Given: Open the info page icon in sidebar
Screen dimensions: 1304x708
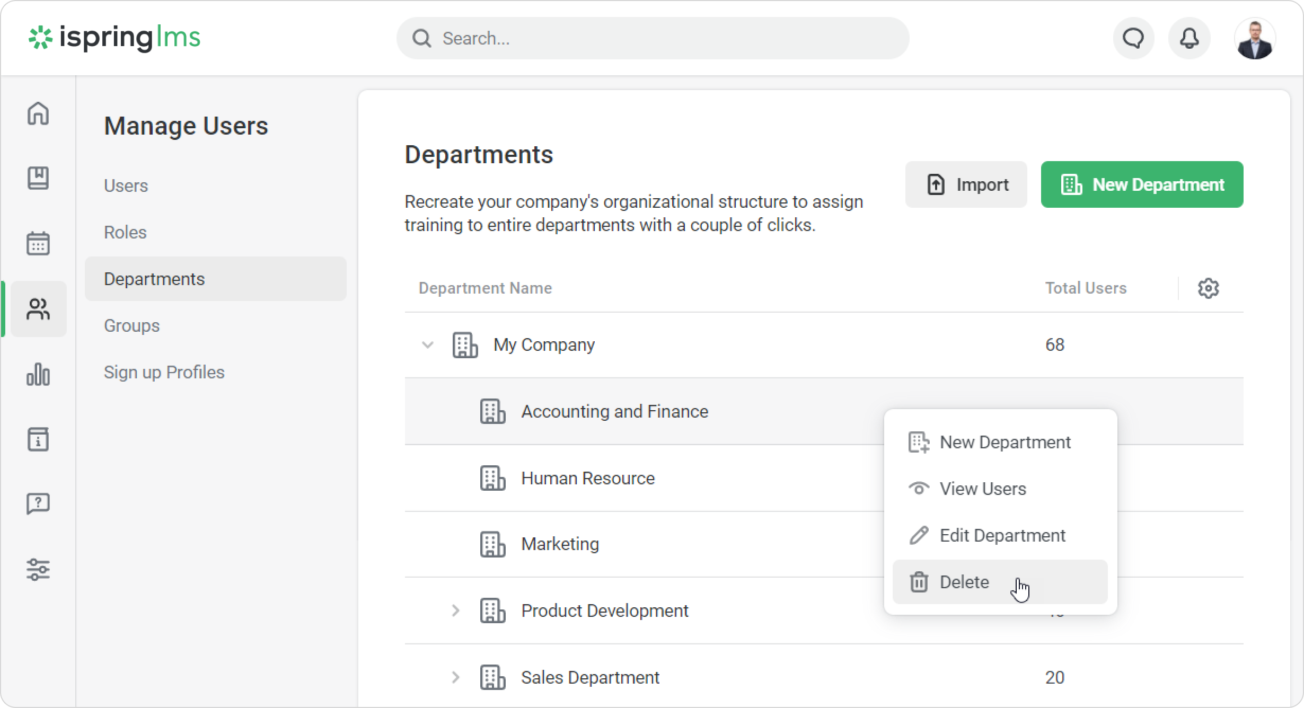Looking at the screenshot, I should [x=38, y=439].
